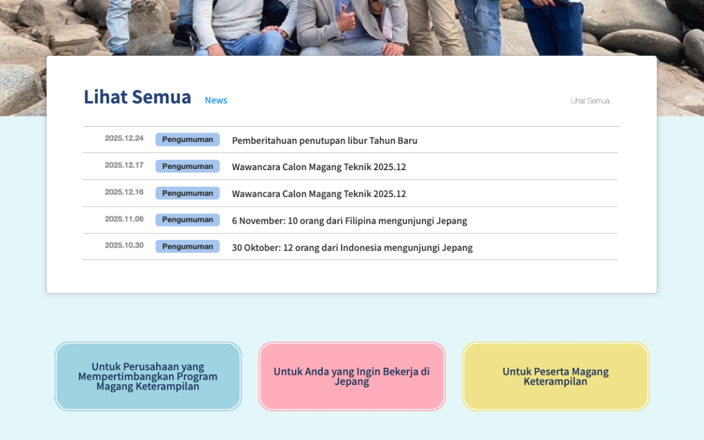
Task: Click the group photo banner image
Action: (352, 26)
